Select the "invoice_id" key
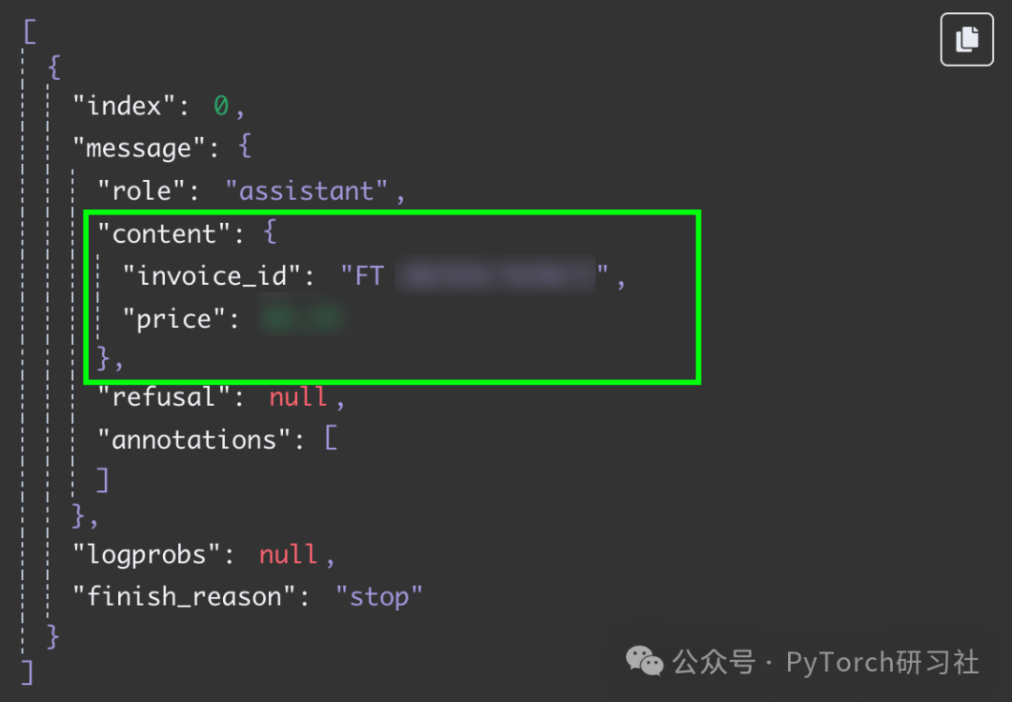 coord(212,276)
